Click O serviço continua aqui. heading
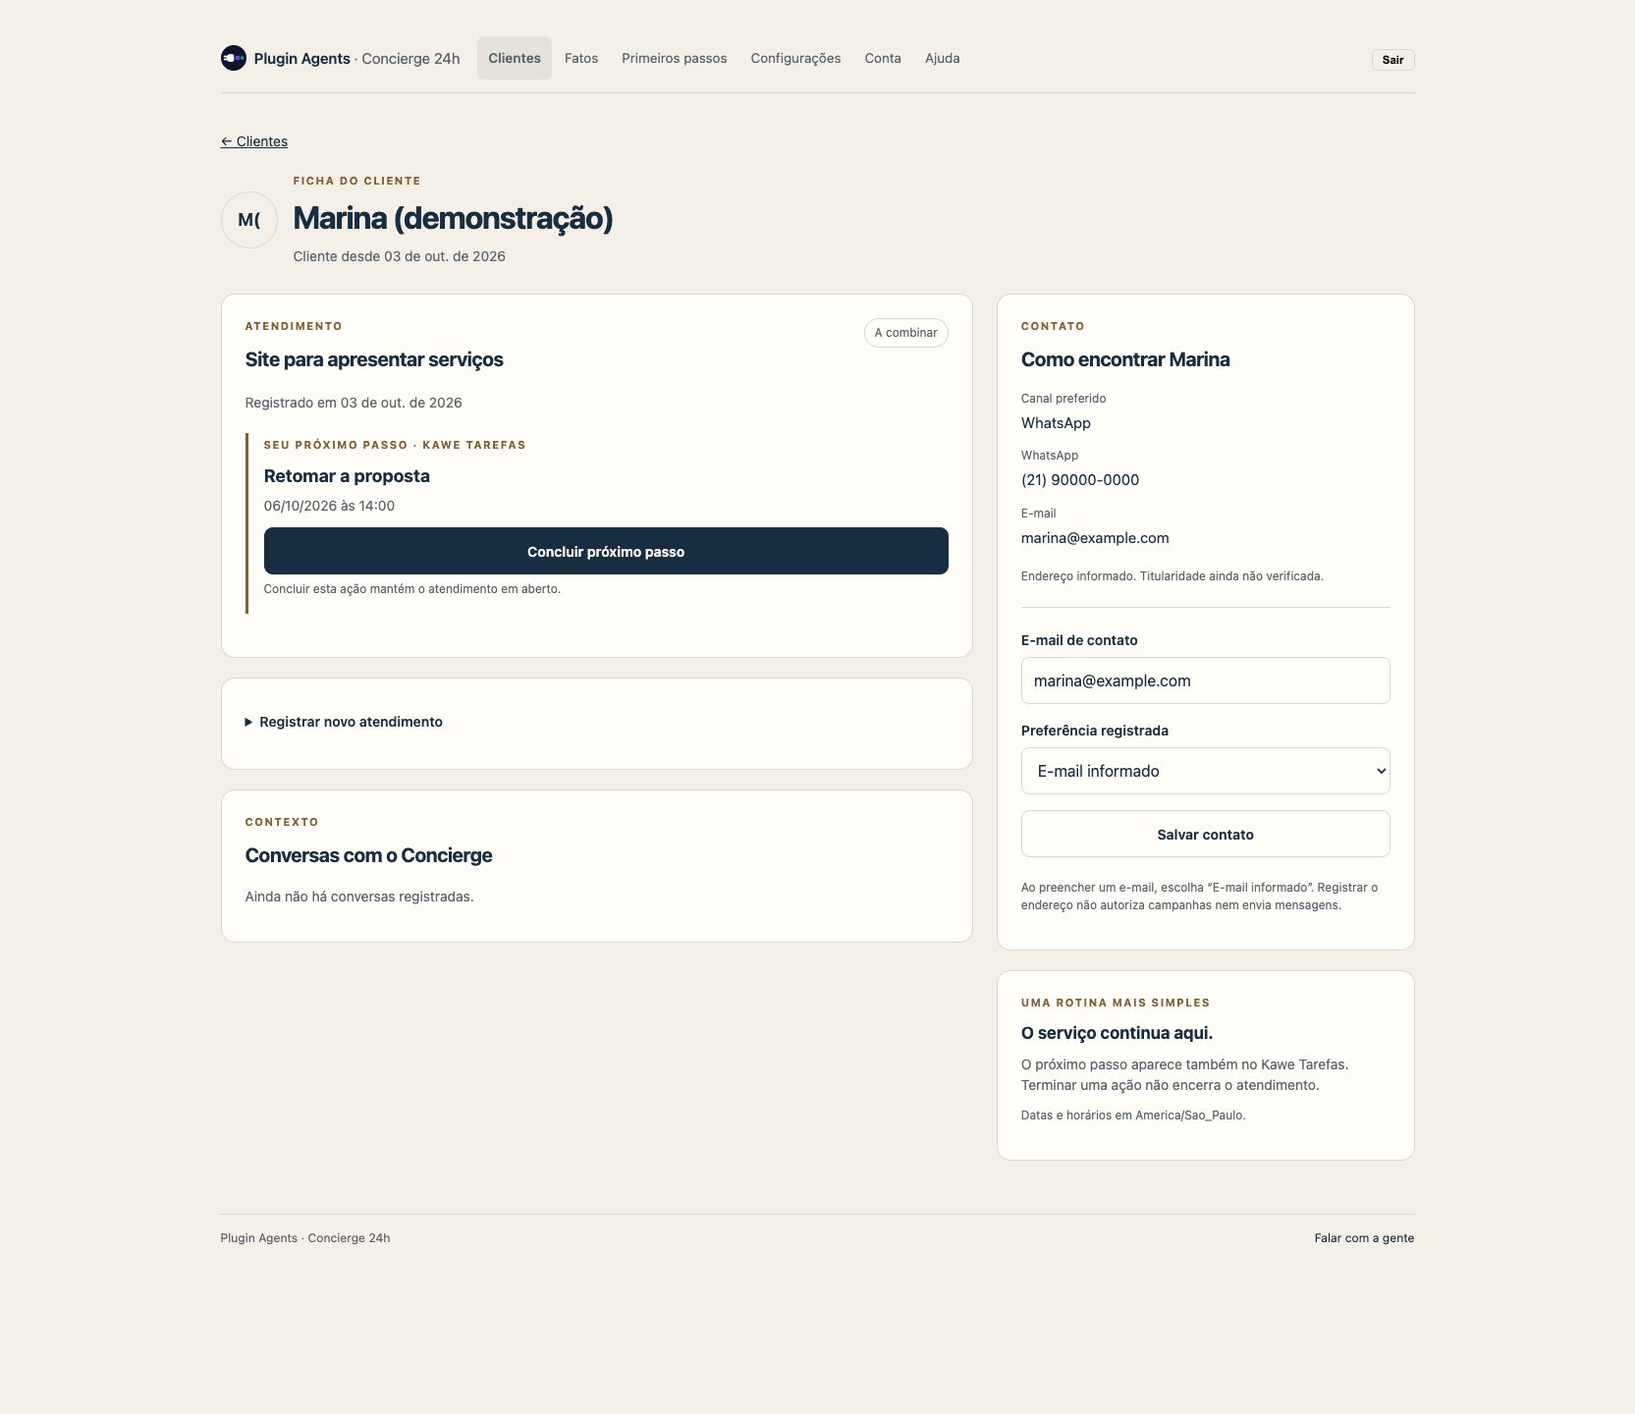 pyautogui.click(x=1117, y=1033)
